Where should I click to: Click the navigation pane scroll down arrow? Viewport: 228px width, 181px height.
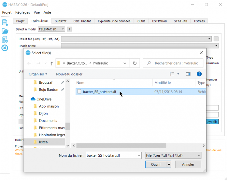click(x=68, y=145)
